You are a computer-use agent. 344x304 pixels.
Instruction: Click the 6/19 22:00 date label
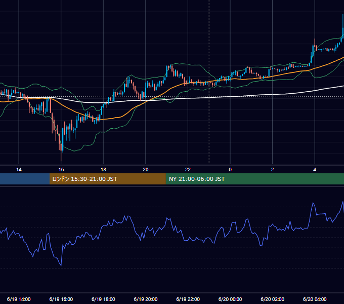[188, 299]
